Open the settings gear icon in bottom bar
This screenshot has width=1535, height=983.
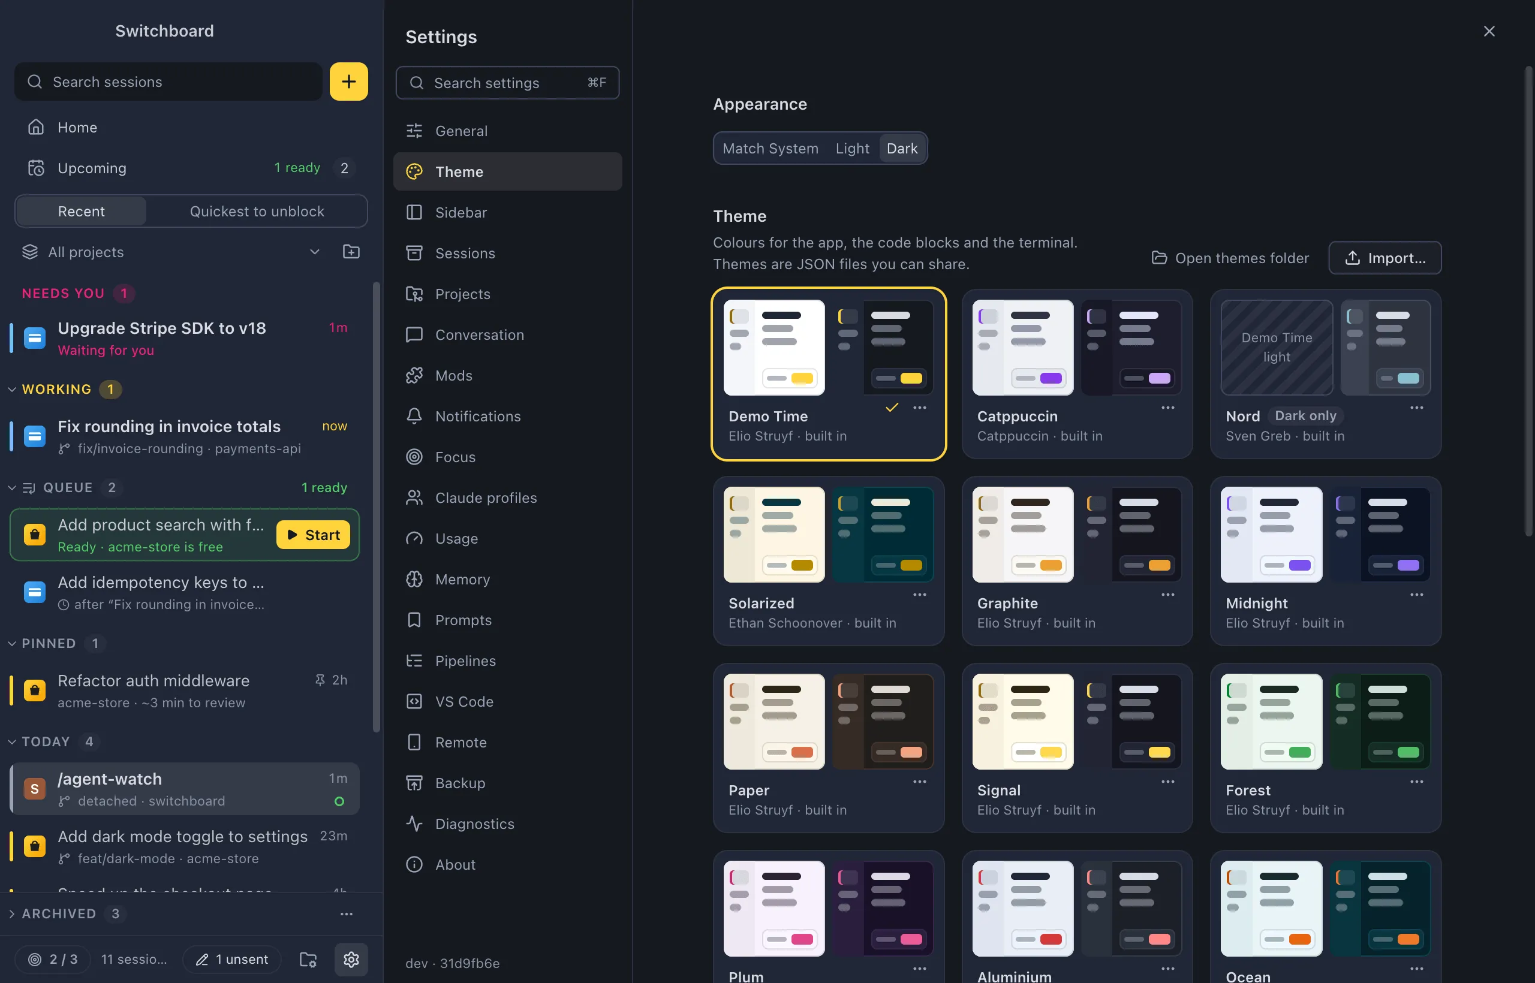(351, 959)
